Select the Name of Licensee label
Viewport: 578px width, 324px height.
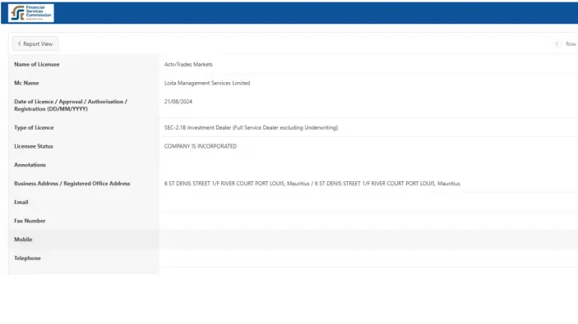coord(37,64)
